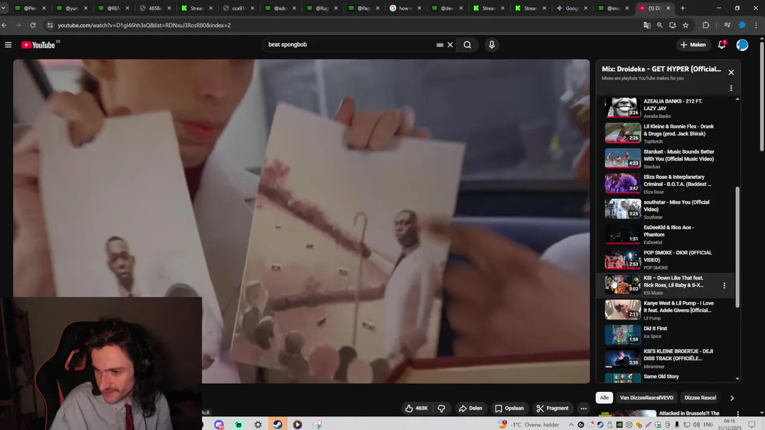Expand hidden system tray icons
Image resolution: width=765 pixels, height=430 pixels.
tap(571, 425)
